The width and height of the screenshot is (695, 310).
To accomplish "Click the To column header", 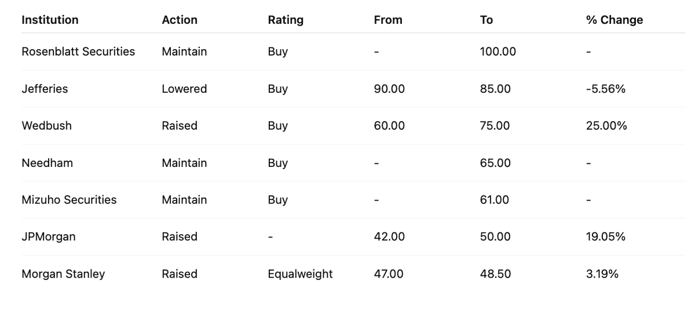I will click(487, 20).
